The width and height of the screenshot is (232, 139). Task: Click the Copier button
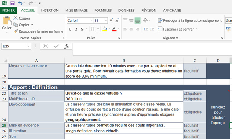pos(21,25)
